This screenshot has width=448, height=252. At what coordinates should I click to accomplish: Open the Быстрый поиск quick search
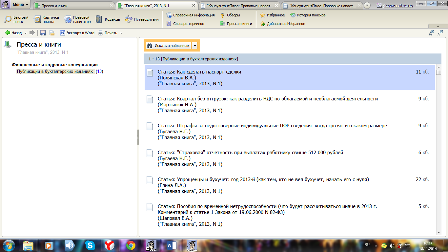pyautogui.click(x=16, y=19)
